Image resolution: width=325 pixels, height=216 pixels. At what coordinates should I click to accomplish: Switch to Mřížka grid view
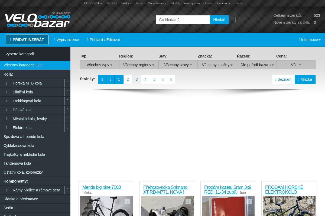coord(305,79)
